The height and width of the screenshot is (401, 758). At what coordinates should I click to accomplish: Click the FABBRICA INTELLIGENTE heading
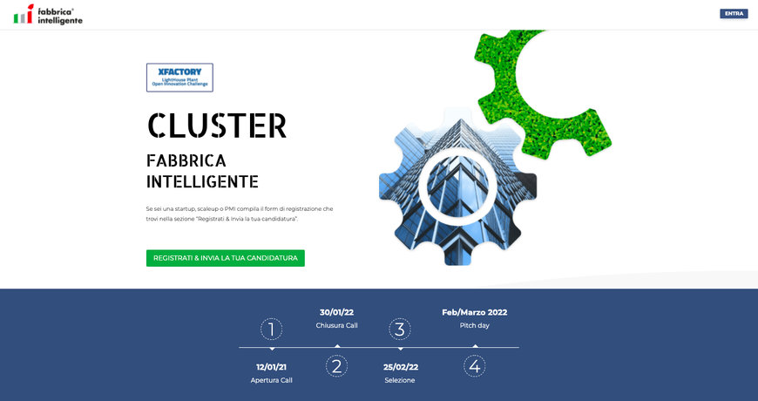[202, 171]
